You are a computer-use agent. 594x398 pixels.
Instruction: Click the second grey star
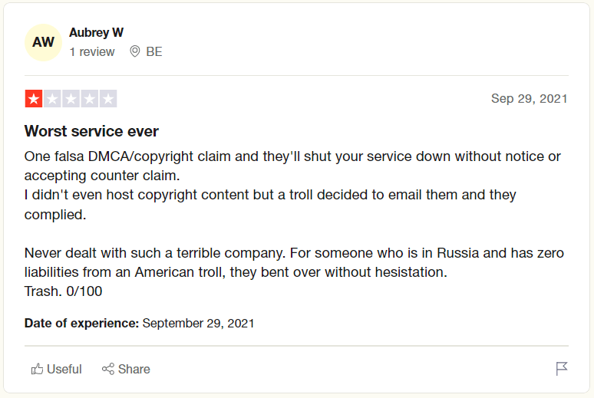click(x=52, y=99)
